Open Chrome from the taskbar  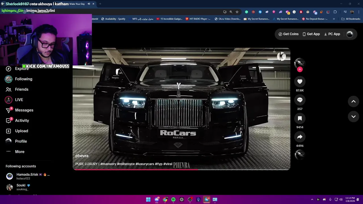tap(165, 199)
